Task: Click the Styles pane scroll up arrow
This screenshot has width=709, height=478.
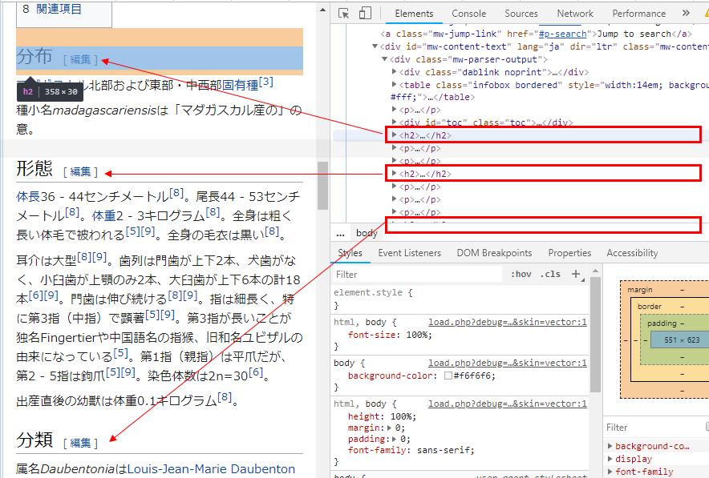Action: (595, 271)
